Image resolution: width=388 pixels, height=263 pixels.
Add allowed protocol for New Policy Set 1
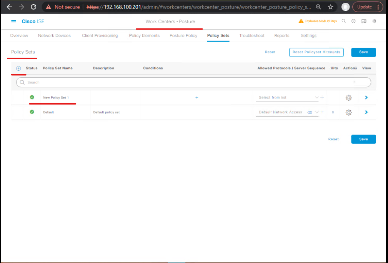(322, 98)
